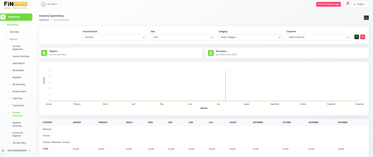Screen dimensions: 373x157
Task: Click the black search filter icon
Action: click(x=357, y=37)
